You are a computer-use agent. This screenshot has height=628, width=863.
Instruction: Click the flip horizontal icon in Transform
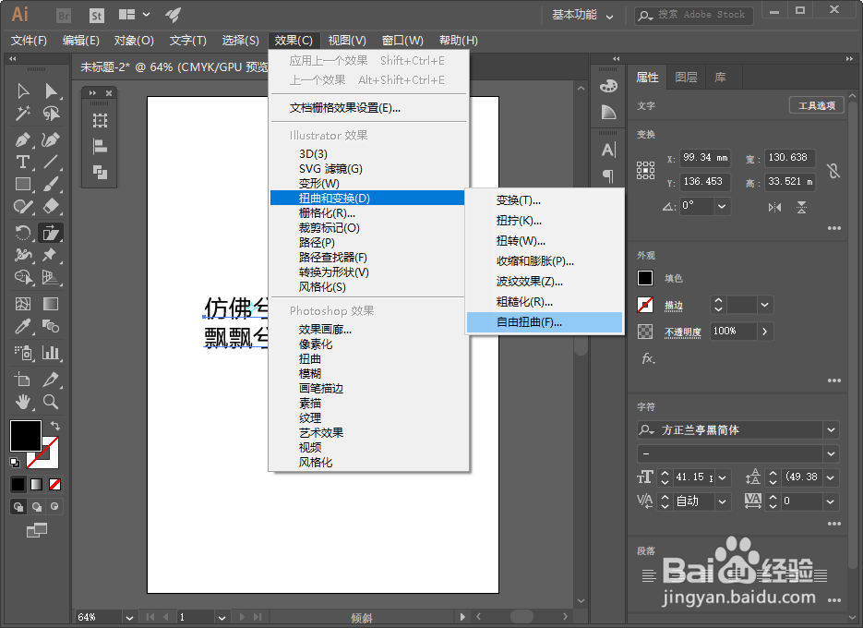[774, 207]
